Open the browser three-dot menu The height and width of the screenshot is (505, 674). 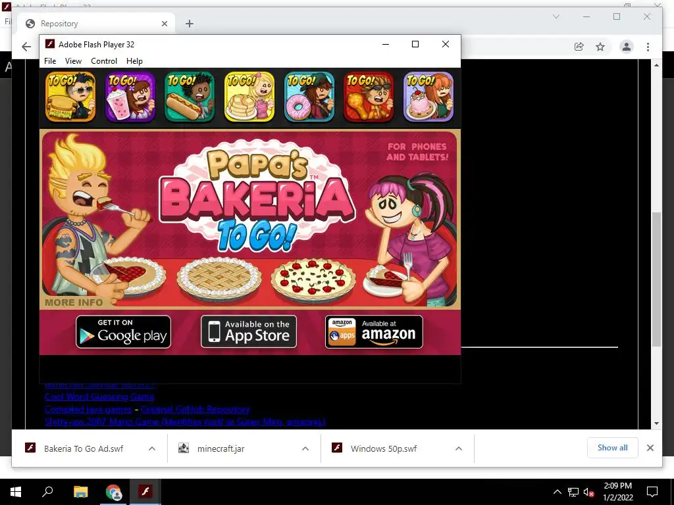[648, 47]
